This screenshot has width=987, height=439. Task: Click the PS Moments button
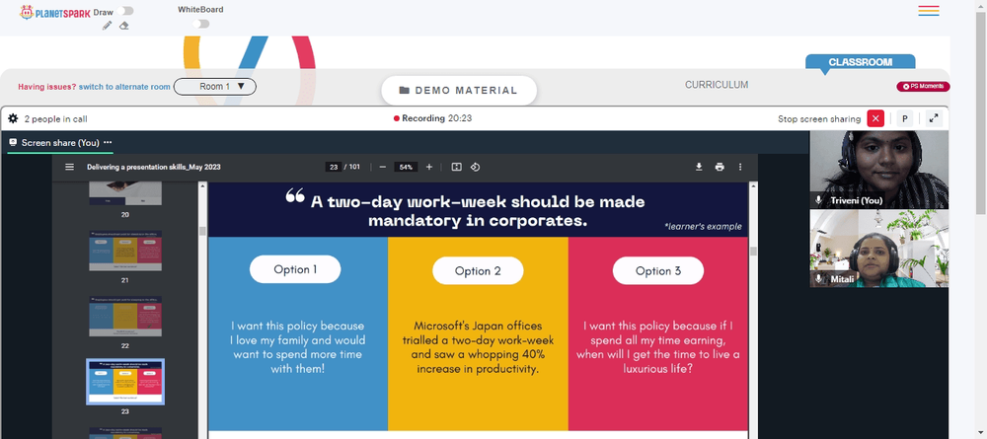click(923, 87)
